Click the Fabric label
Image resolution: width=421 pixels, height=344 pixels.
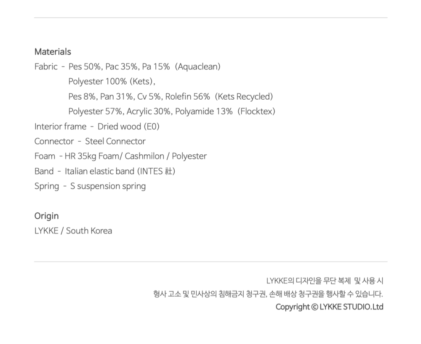click(46, 67)
